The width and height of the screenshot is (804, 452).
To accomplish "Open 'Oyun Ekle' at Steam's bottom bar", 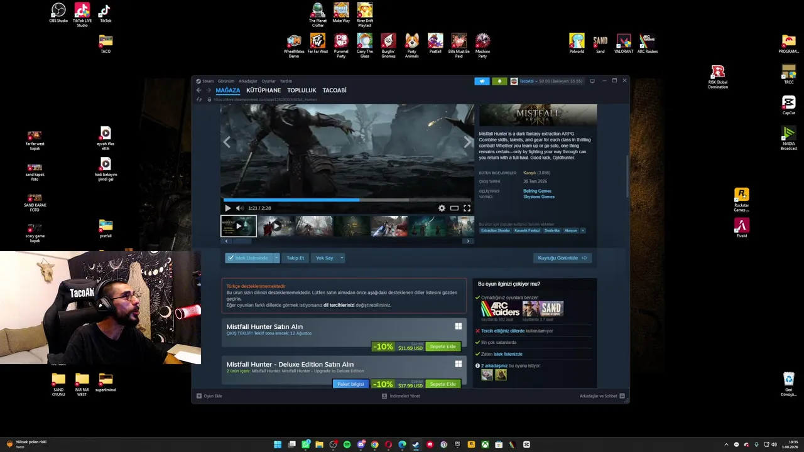I will click(209, 396).
